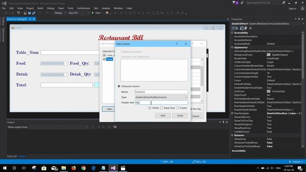Open File Explorer from taskbar

[64, 168]
